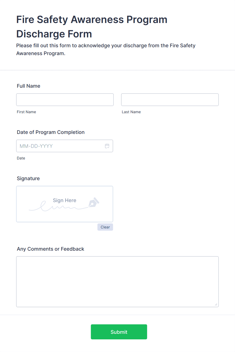Focus the First Name input field

coord(65,100)
